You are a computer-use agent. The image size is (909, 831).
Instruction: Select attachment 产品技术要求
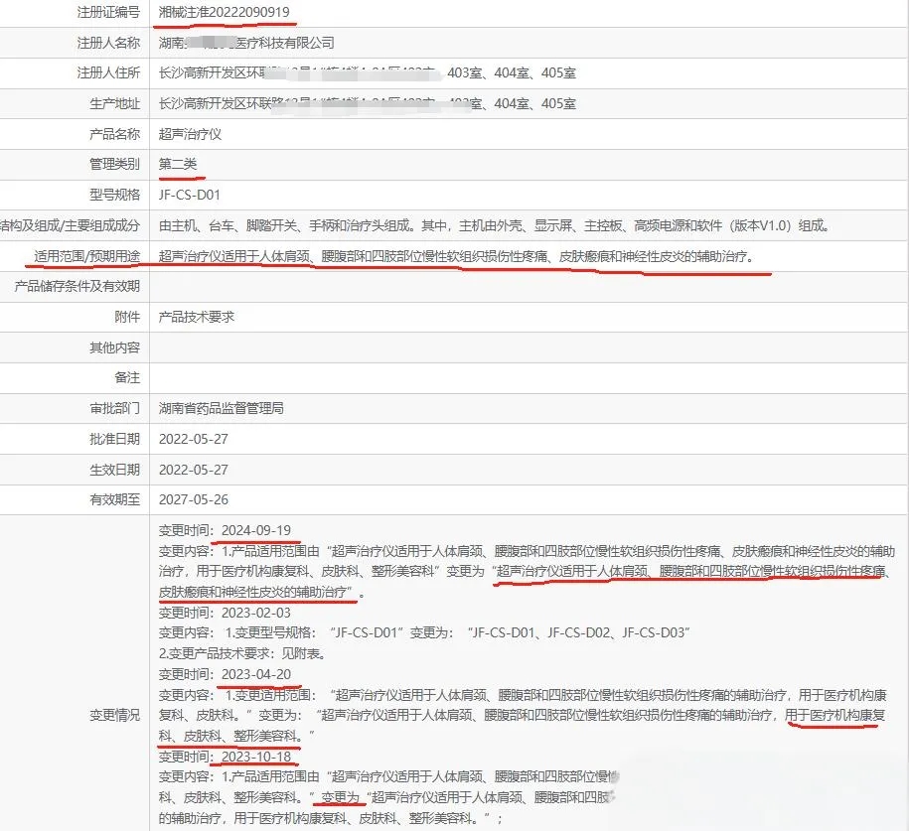click(197, 317)
